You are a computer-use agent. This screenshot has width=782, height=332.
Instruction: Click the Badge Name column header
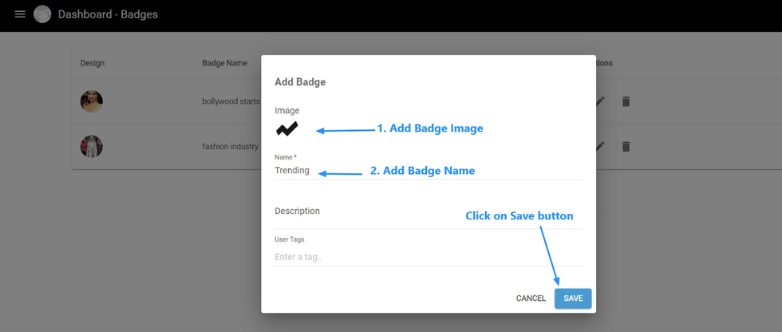224,63
